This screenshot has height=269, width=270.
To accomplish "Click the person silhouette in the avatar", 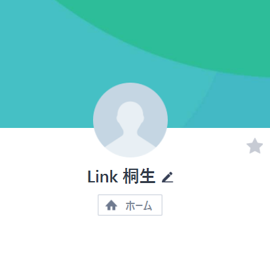I will pyautogui.click(x=130, y=129).
